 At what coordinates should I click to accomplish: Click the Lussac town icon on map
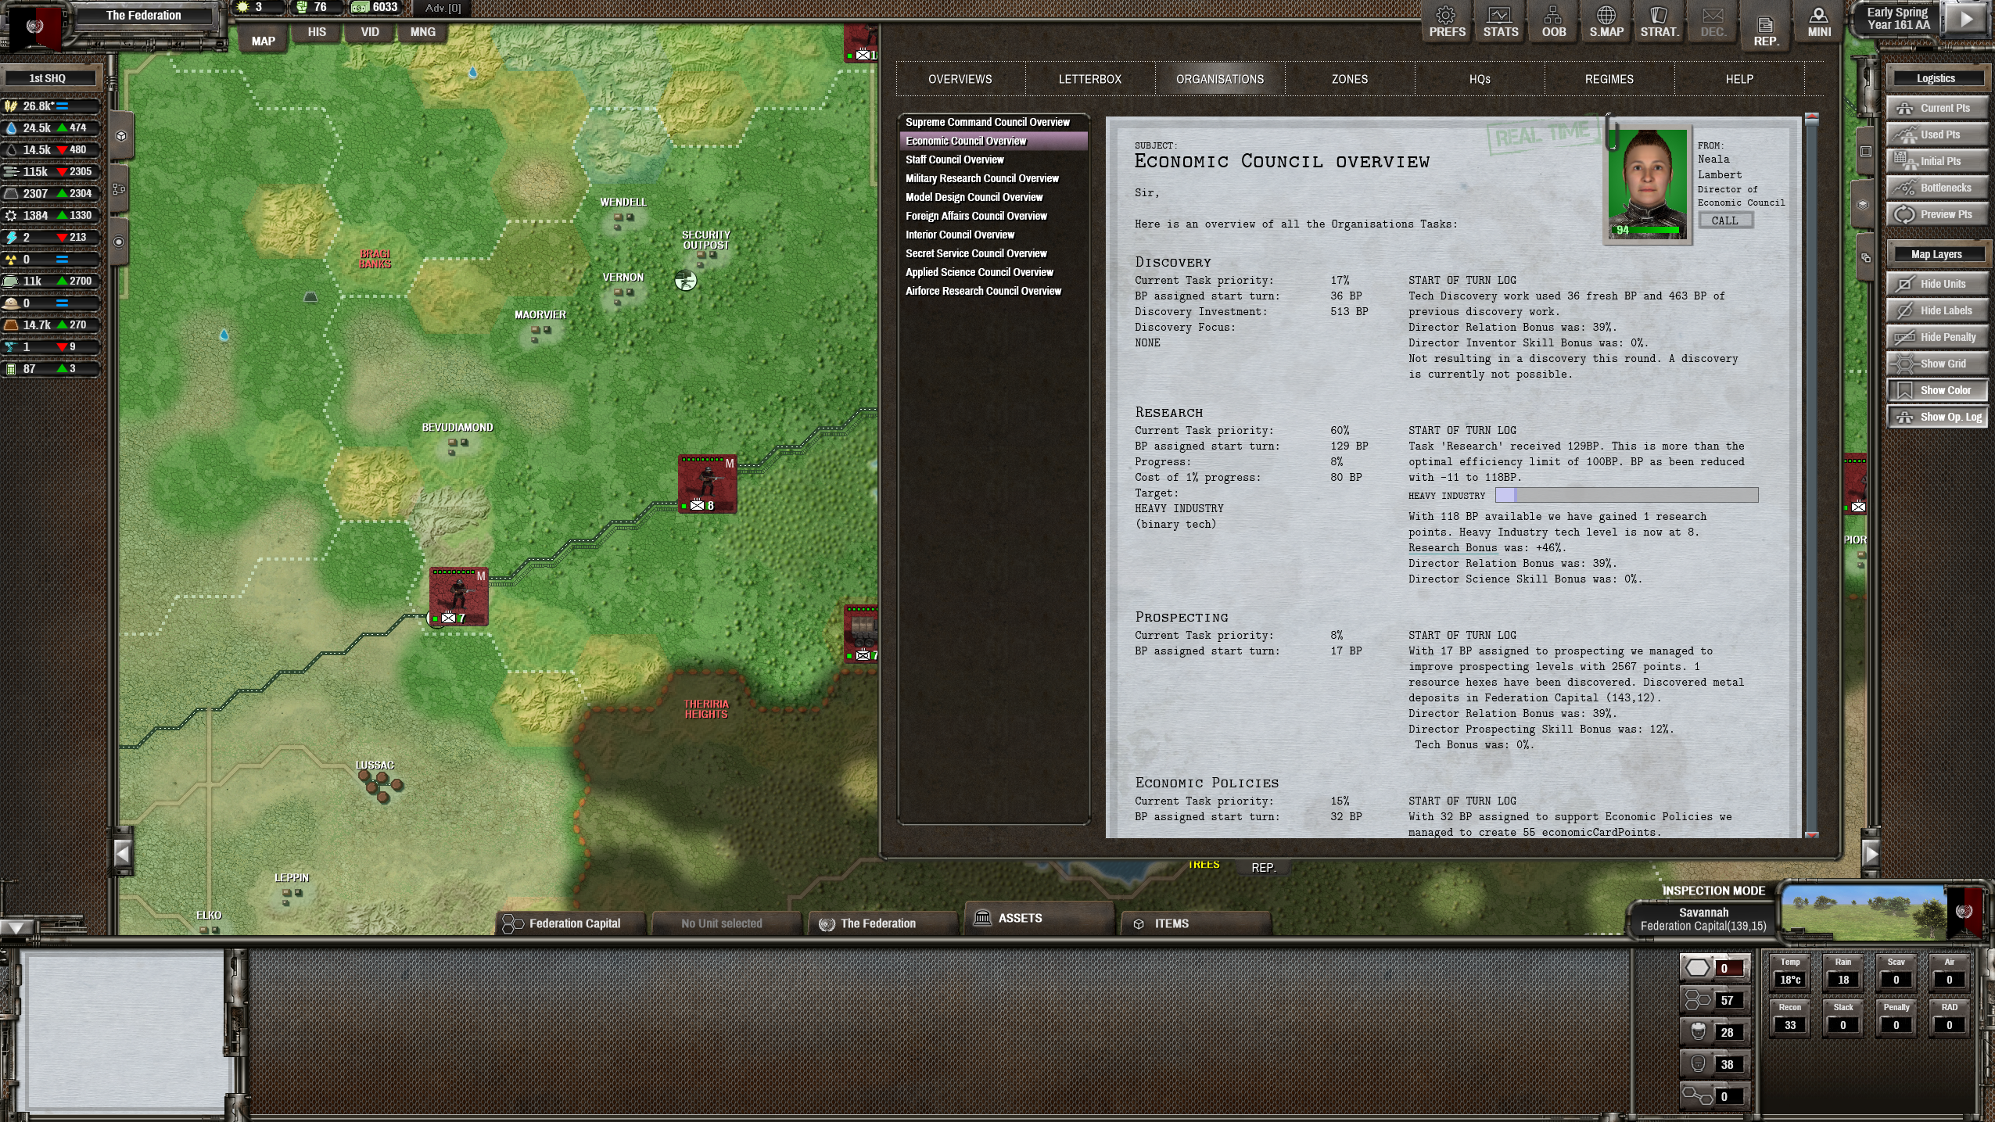[381, 786]
